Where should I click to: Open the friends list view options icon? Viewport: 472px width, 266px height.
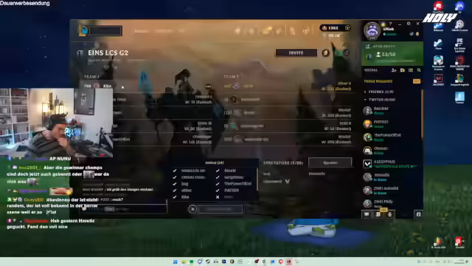pyautogui.click(x=411, y=70)
